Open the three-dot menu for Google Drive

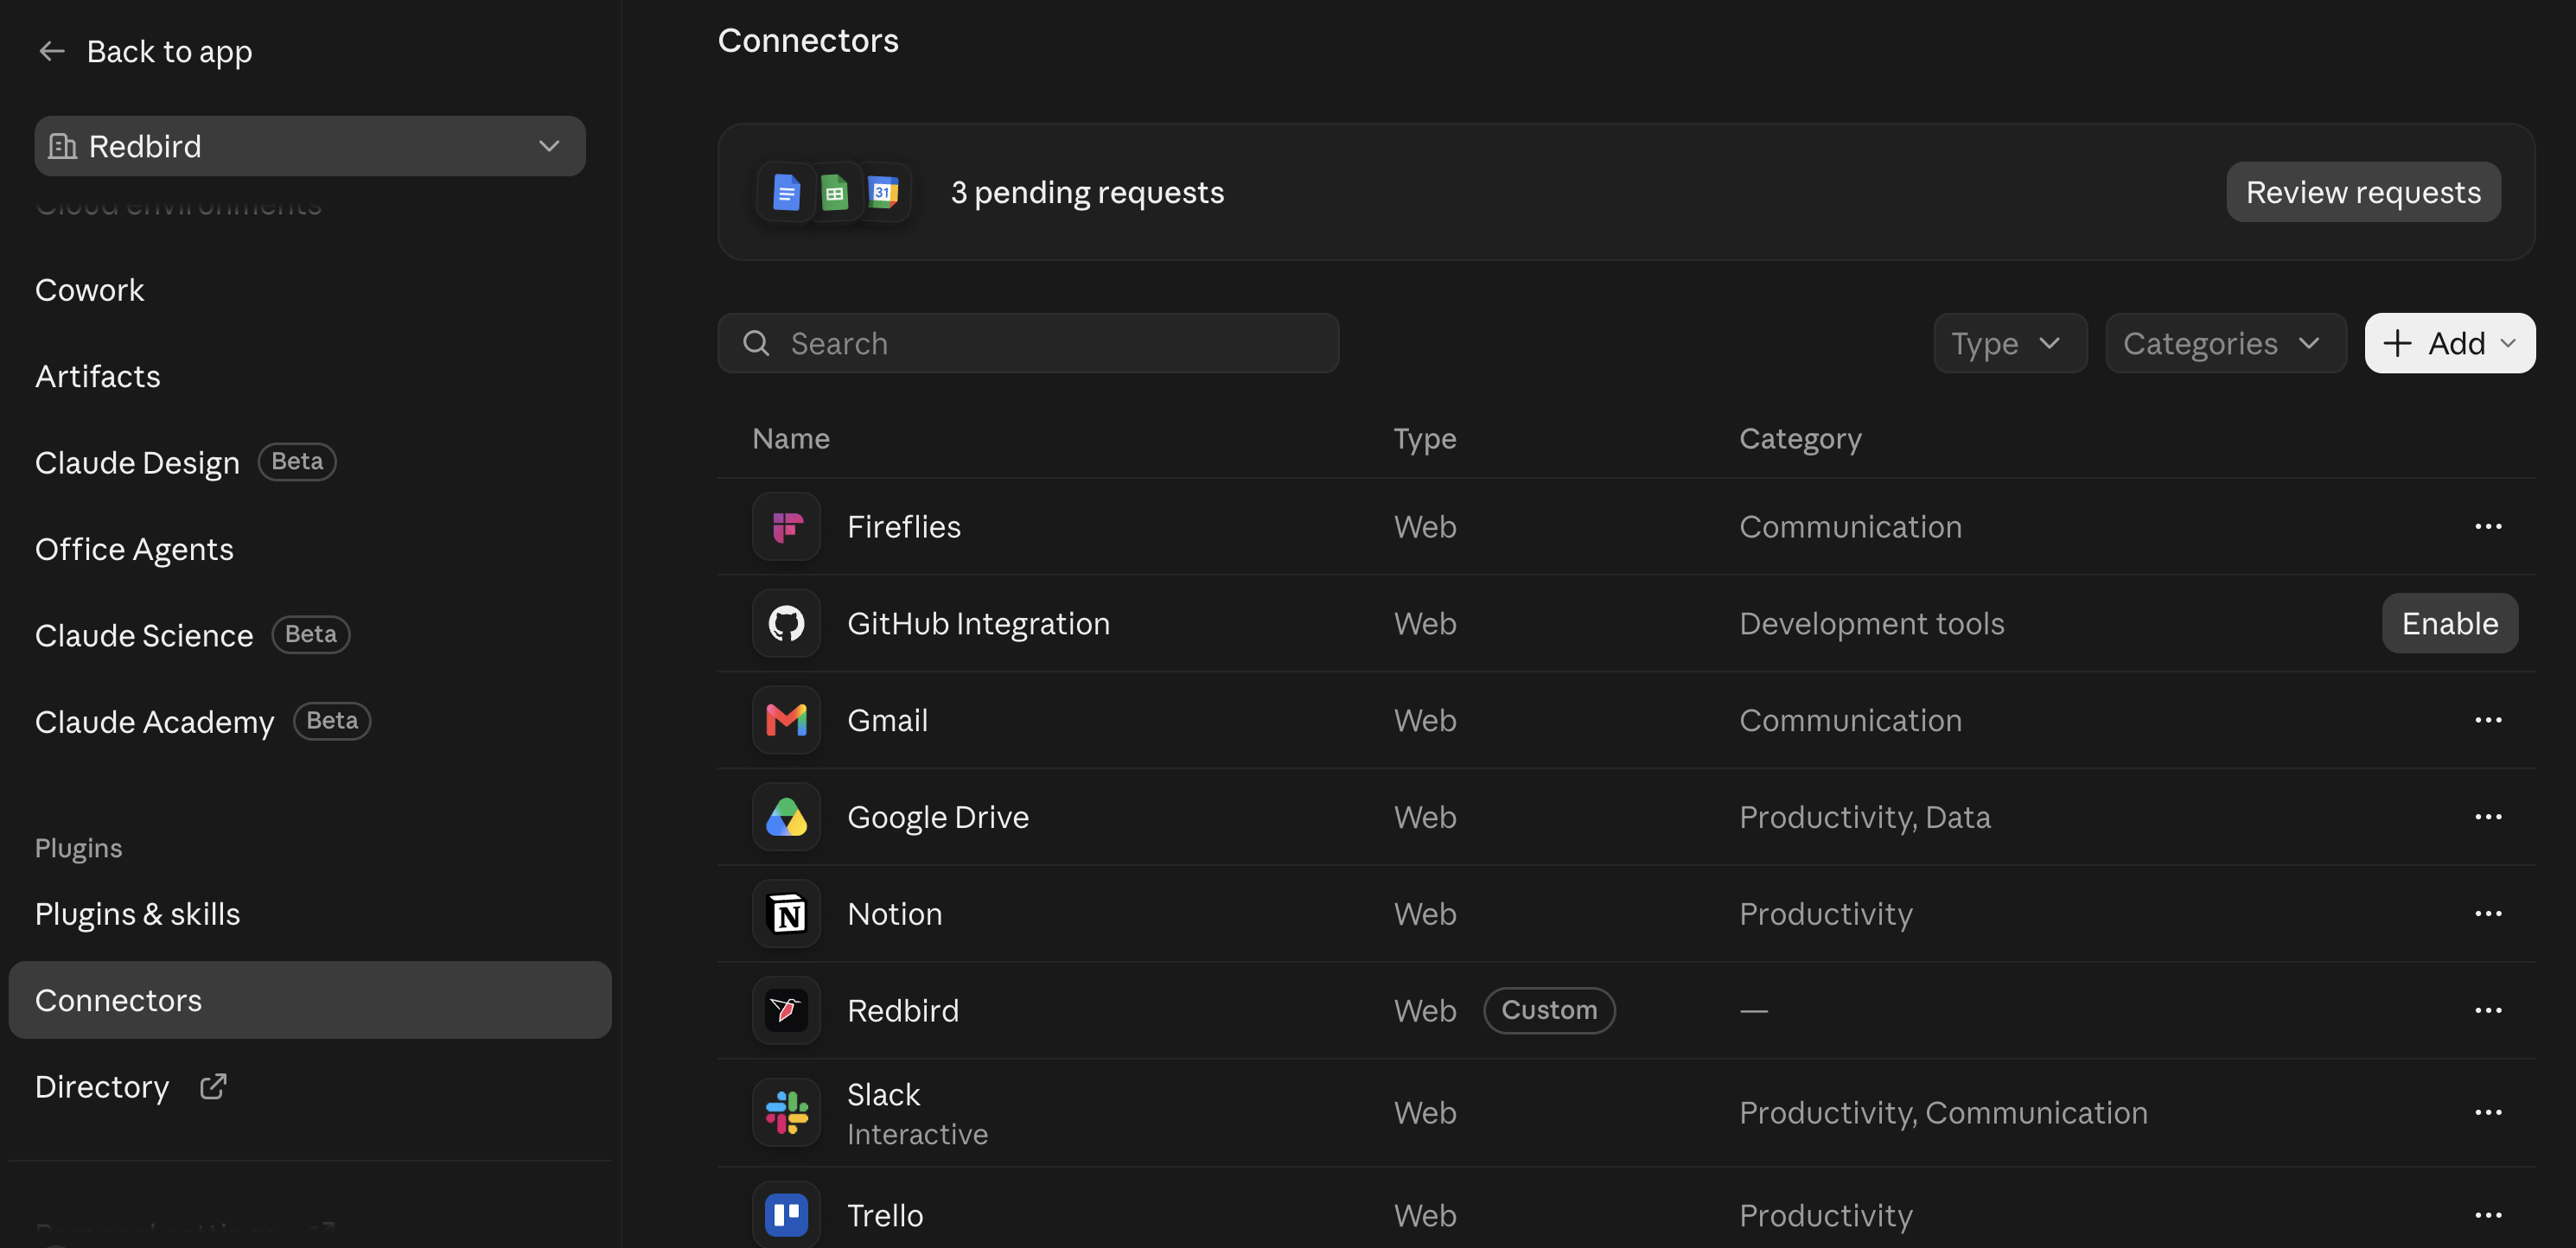pyautogui.click(x=2488, y=817)
